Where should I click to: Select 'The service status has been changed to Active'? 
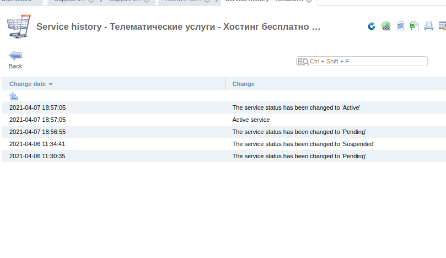(297, 108)
